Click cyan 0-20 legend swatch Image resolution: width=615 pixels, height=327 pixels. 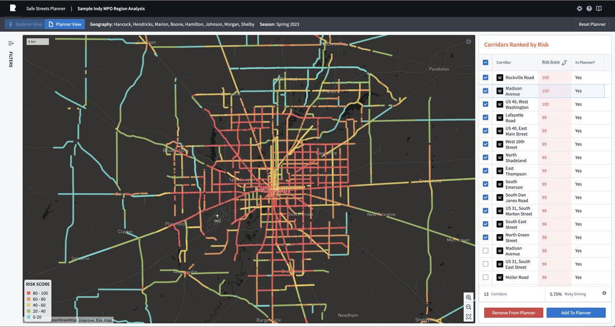pos(28,317)
